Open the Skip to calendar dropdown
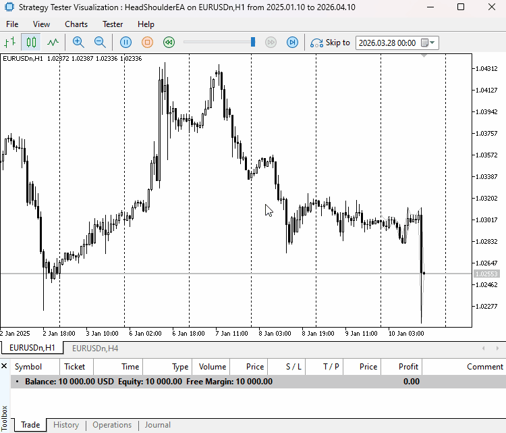This screenshot has width=506, height=433. (428, 43)
